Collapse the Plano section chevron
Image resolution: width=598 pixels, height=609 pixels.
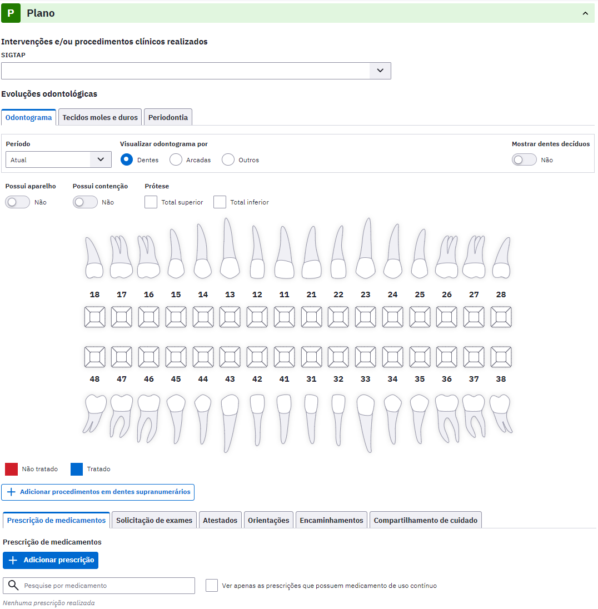(585, 13)
